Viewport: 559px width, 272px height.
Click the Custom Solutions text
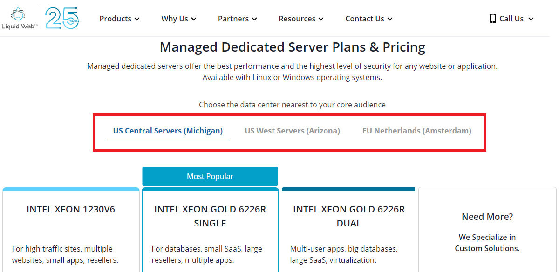pyautogui.click(x=486, y=248)
